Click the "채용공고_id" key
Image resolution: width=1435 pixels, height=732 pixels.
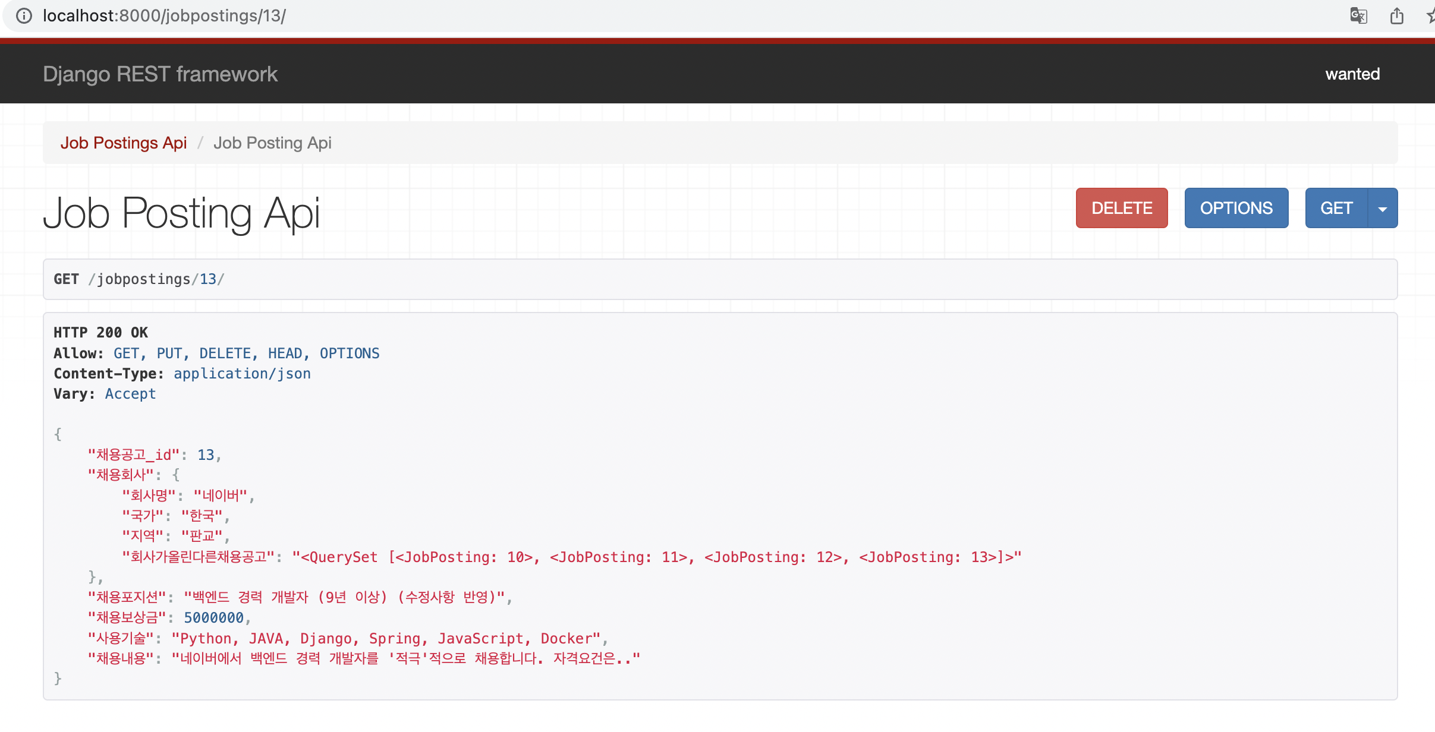pyautogui.click(x=134, y=455)
